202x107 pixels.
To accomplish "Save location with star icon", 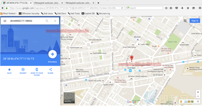I will coord(9,69).
